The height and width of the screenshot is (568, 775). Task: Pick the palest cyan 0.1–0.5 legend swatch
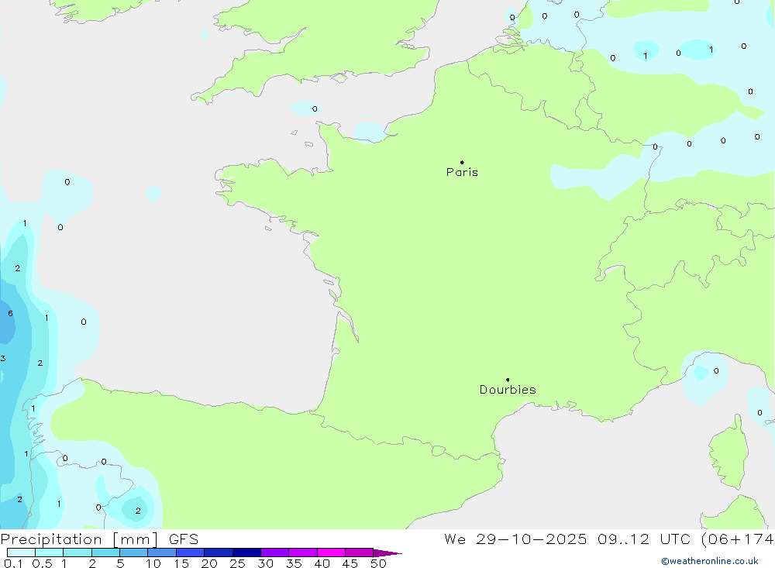tap(21, 553)
